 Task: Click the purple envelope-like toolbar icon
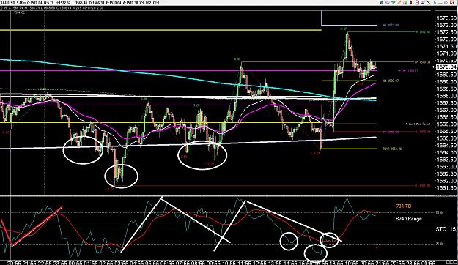388,3
